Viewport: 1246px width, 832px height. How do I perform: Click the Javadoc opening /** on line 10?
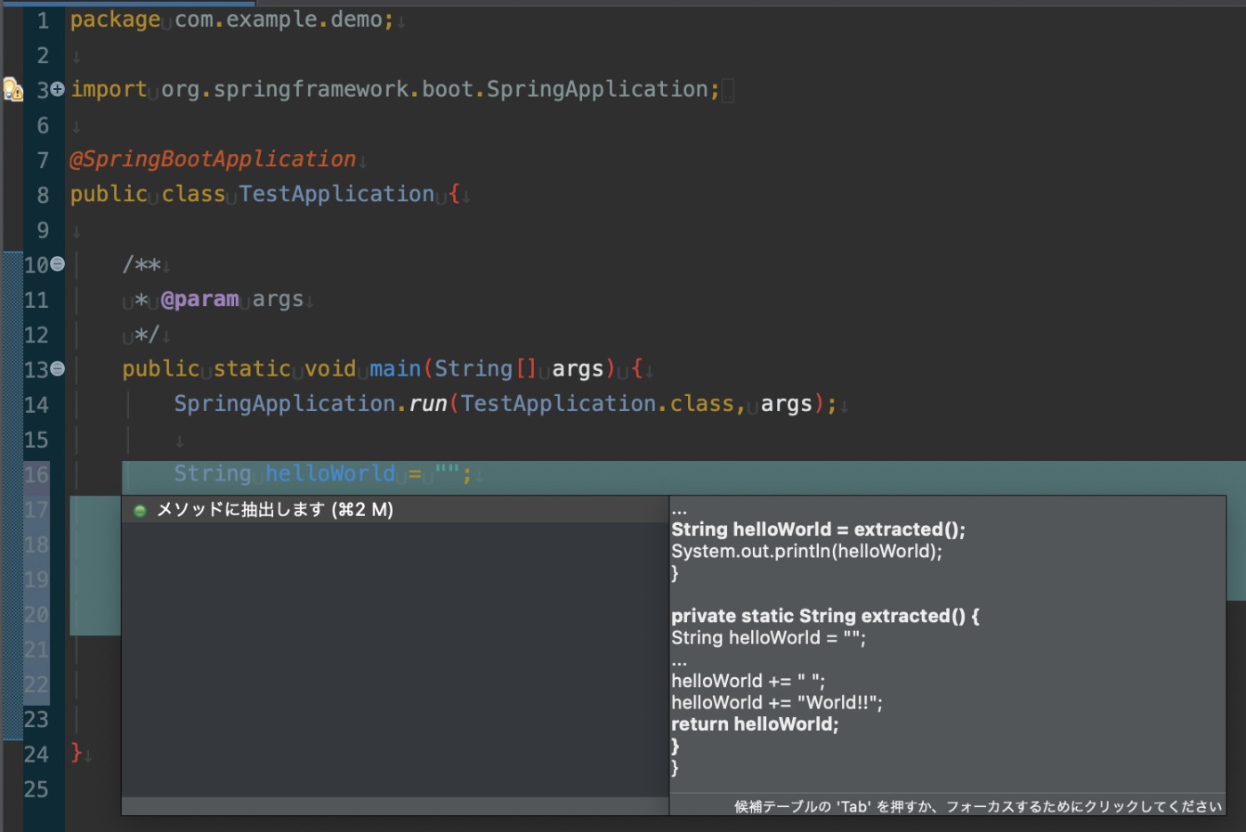(142, 264)
